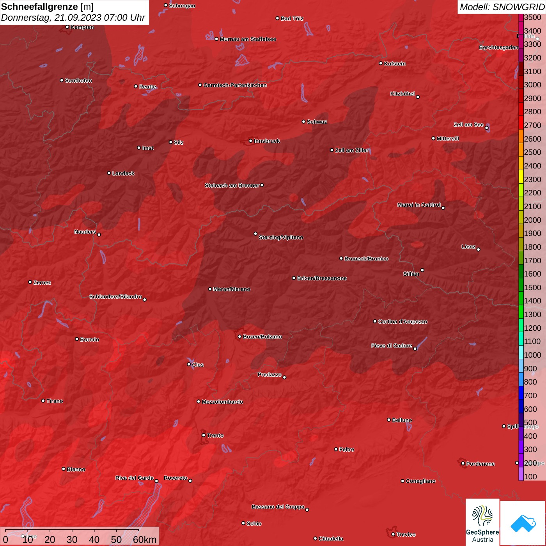The height and width of the screenshot is (546, 546).
Task: Click the Bad Tölz town marker
Action: (277, 18)
